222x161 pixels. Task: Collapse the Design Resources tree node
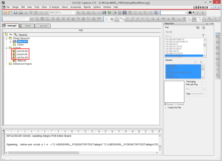pos(7,38)
